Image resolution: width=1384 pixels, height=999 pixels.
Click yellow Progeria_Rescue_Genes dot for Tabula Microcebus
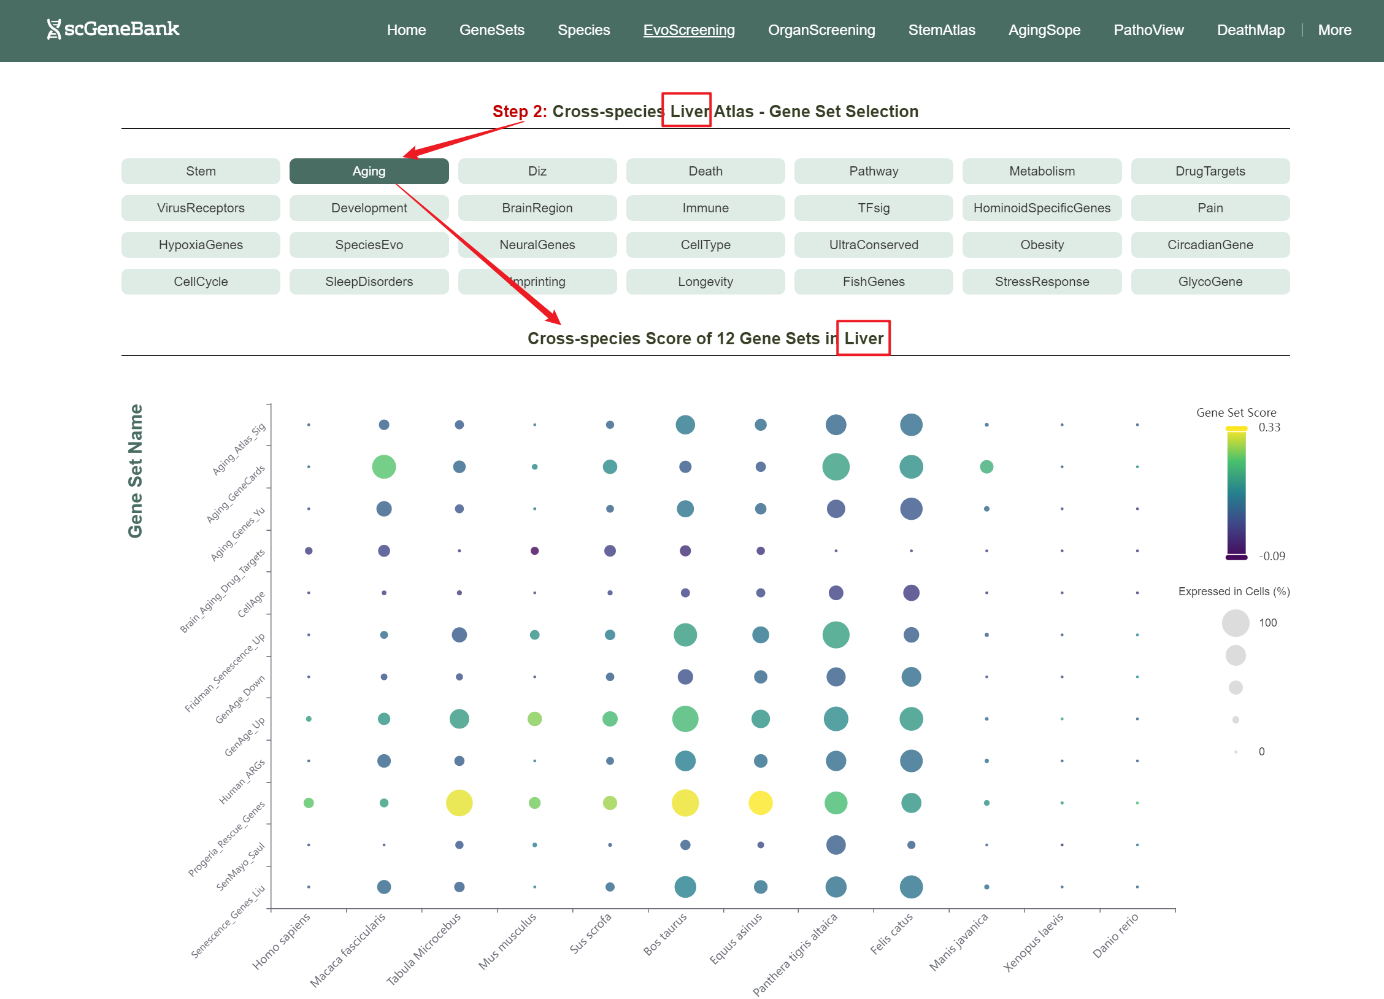click(459, 803)
